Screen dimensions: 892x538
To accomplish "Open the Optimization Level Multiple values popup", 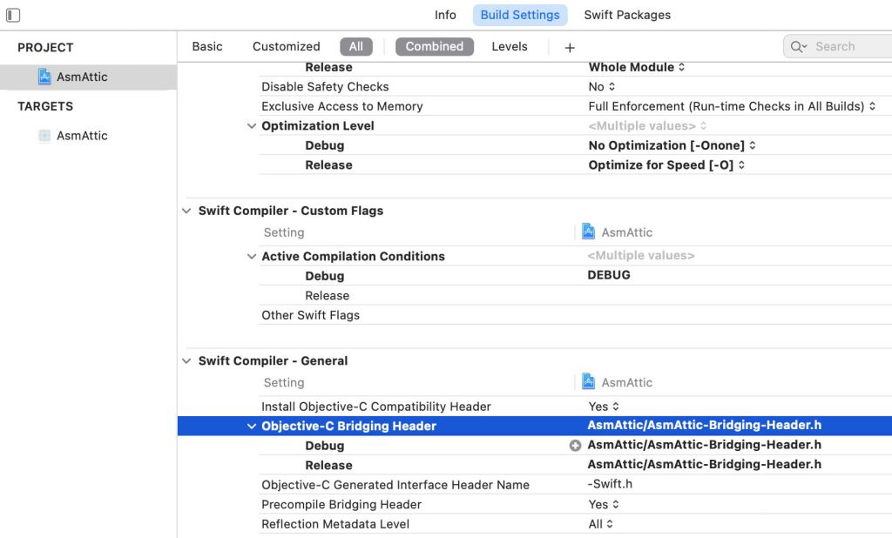I will [647, 125].
